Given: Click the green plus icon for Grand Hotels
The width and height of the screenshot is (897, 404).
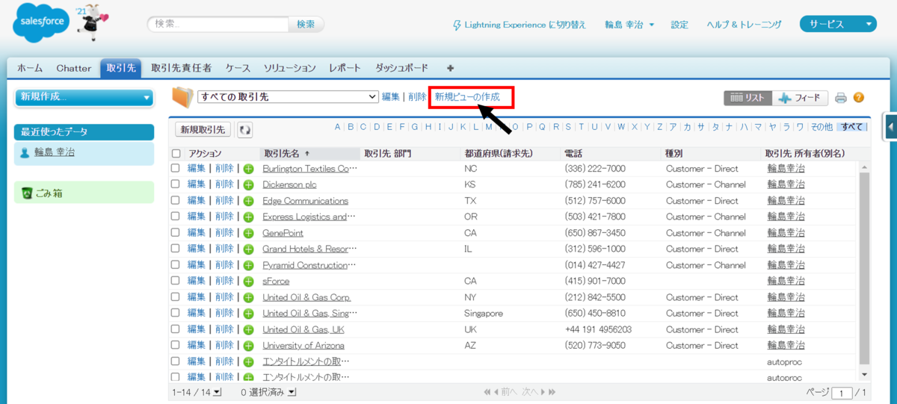Looking at the screenshot, I should (x=248, y=249).
